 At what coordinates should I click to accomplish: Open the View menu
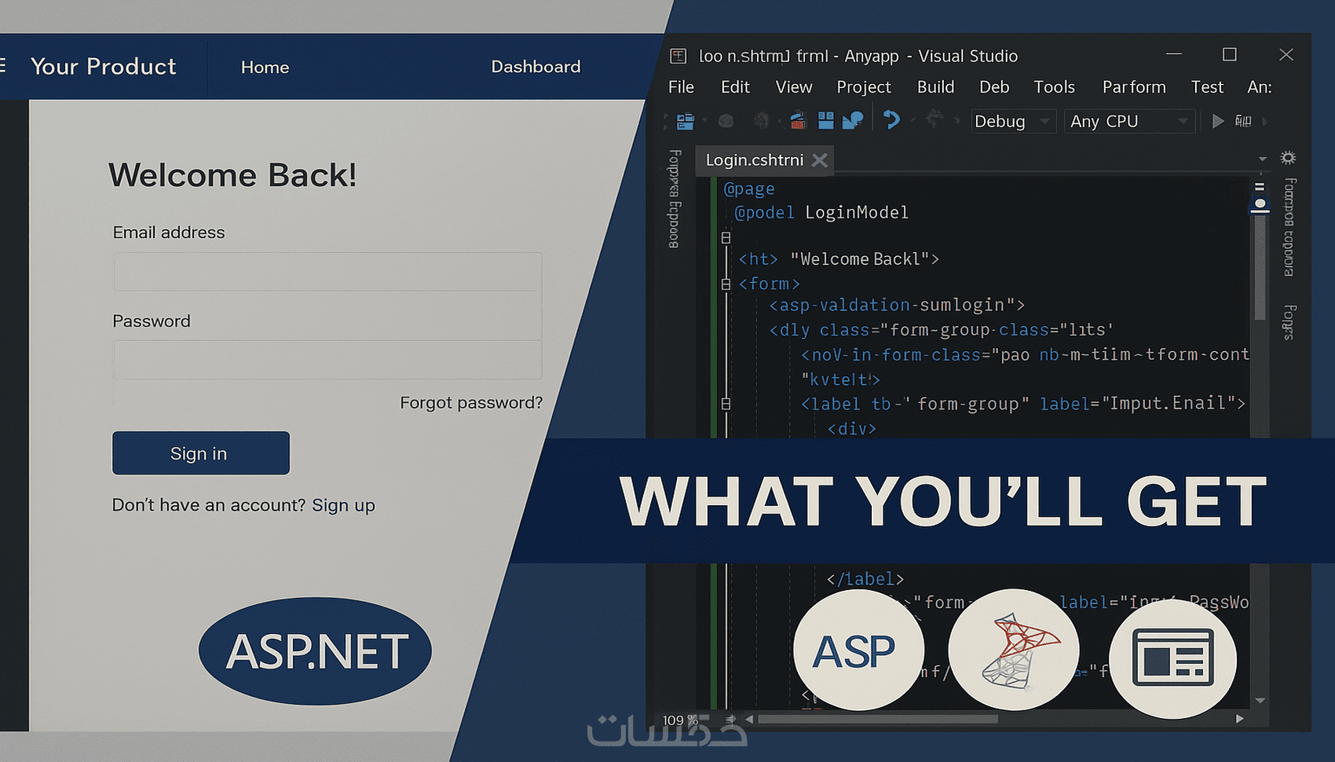click(794, 87)
